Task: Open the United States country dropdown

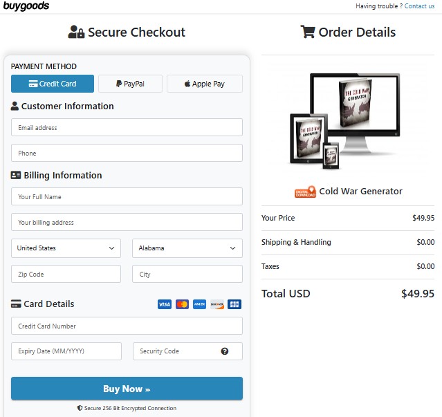Action: [66, 248]
